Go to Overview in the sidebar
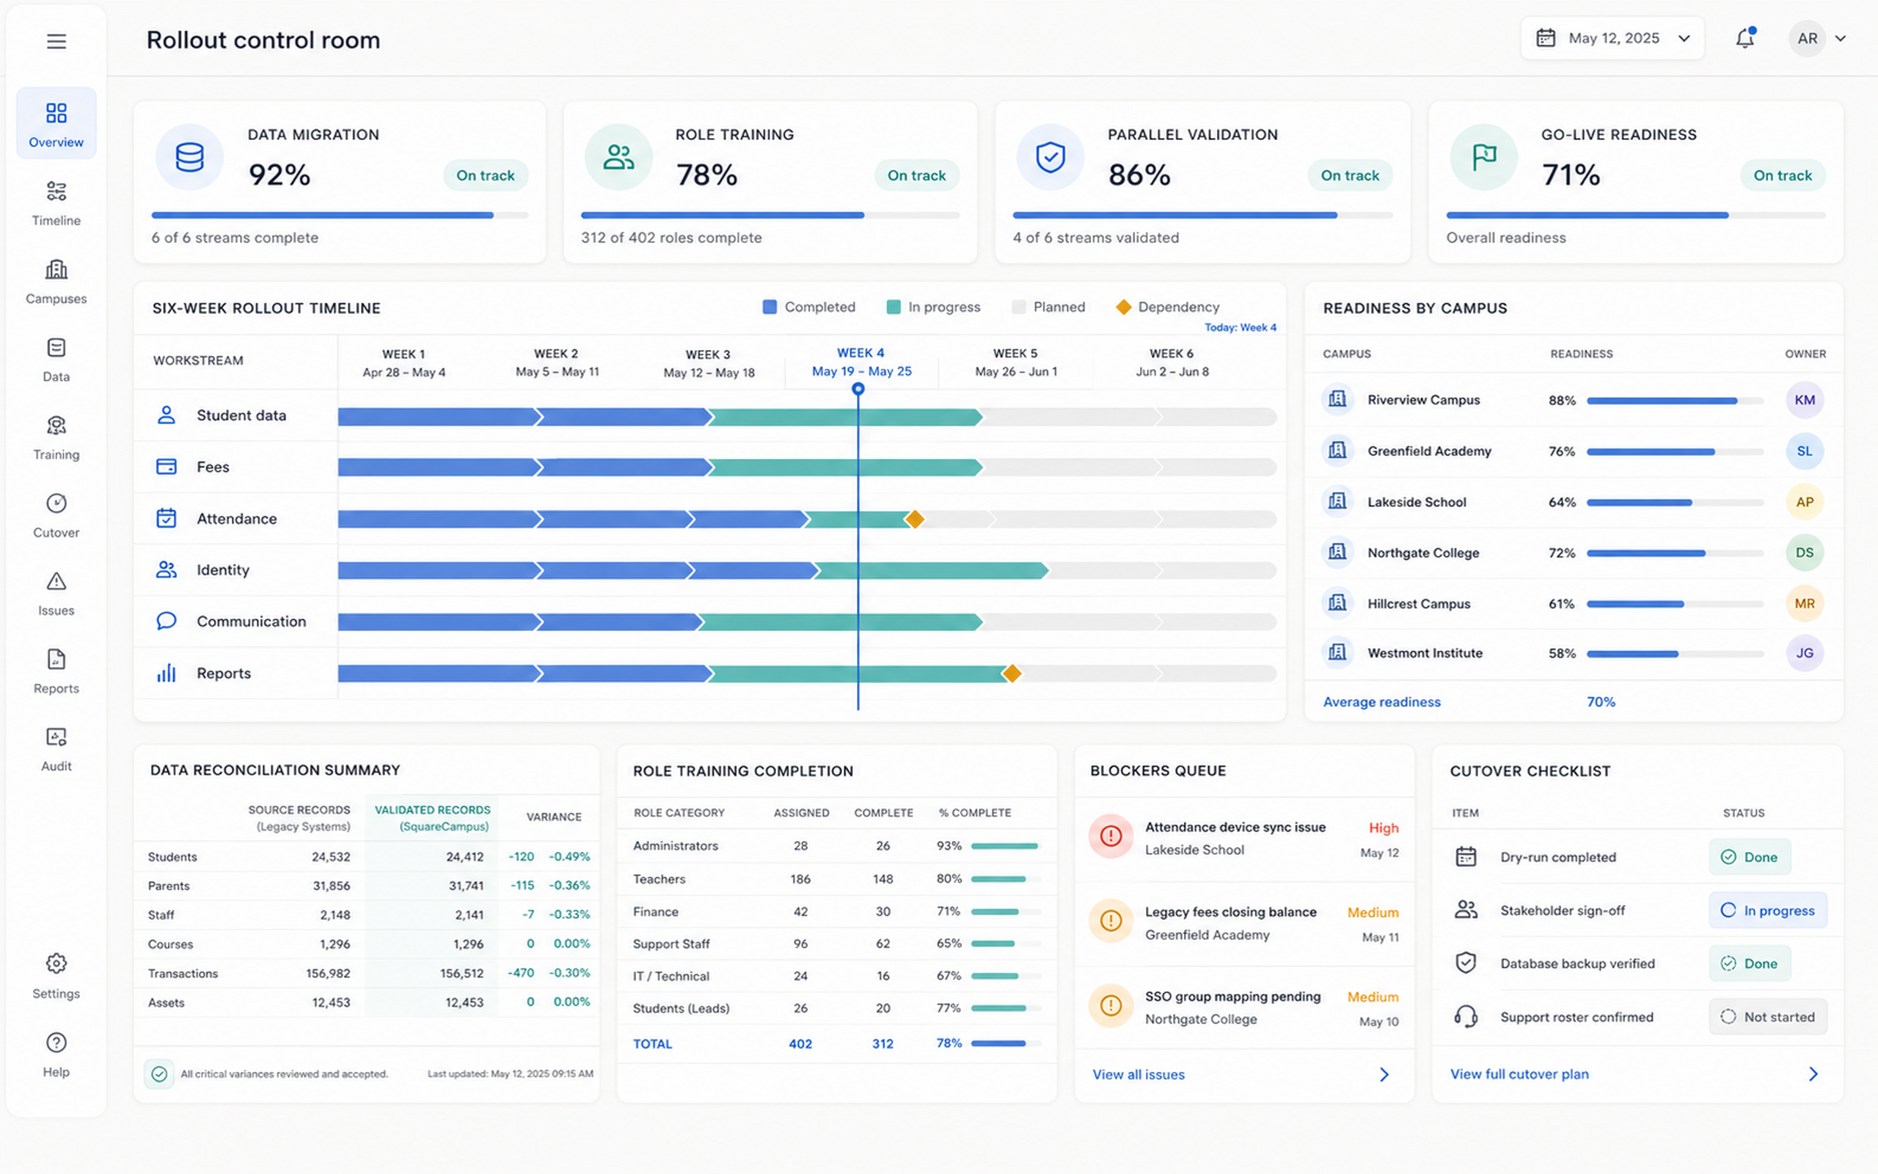Image resolution: width=1878 pixels, height=1174 pixels. point(56,123)
